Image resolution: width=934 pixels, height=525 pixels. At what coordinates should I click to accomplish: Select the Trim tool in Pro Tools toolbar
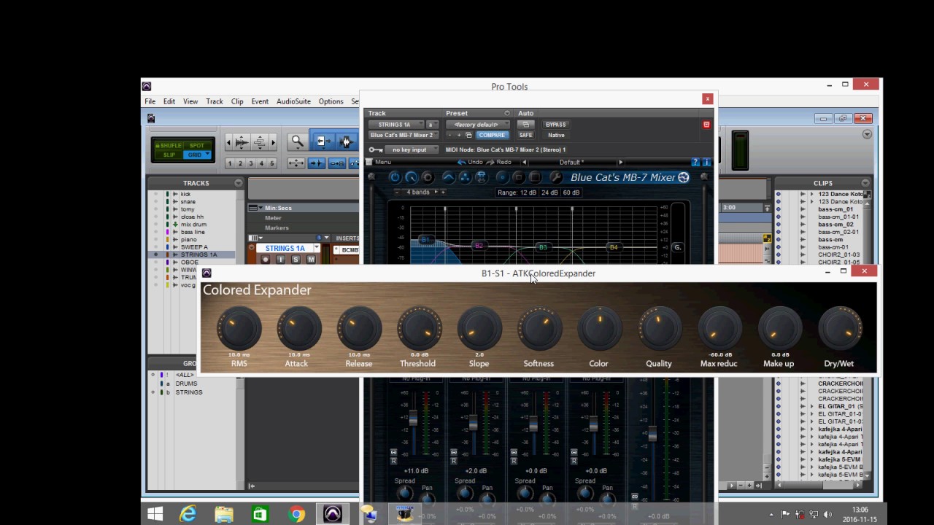[323, 141]
